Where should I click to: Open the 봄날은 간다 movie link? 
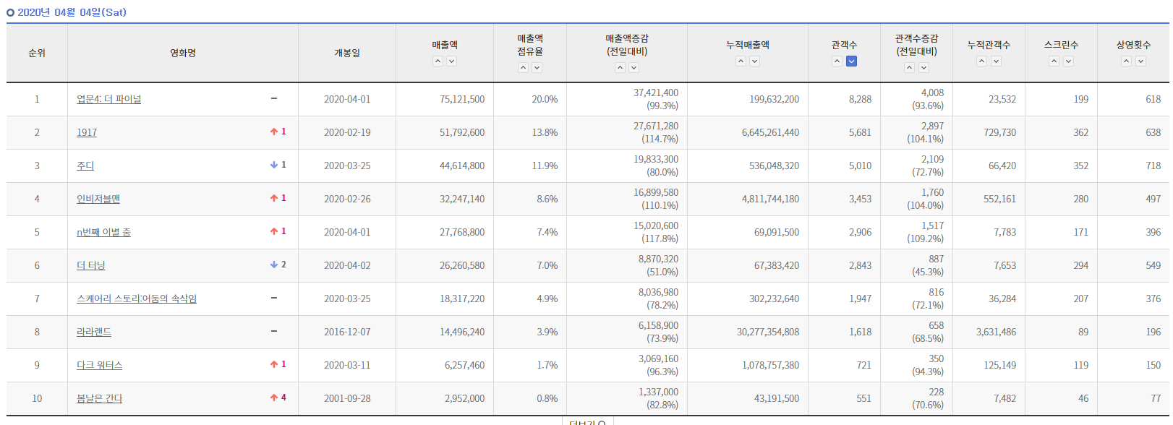point(100,398)
